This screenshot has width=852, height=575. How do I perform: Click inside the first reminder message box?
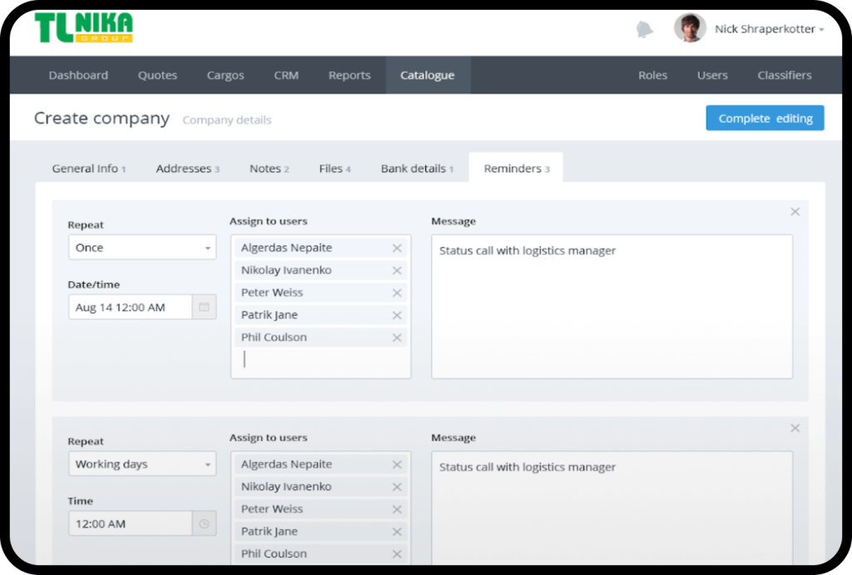[x=612, y=304]
